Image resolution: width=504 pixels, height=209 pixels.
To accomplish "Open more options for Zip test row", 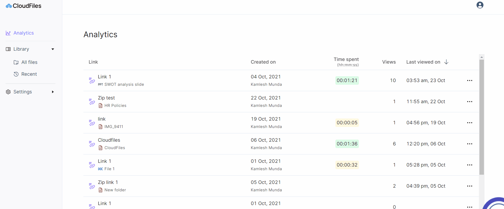I will tap(469, 102).
